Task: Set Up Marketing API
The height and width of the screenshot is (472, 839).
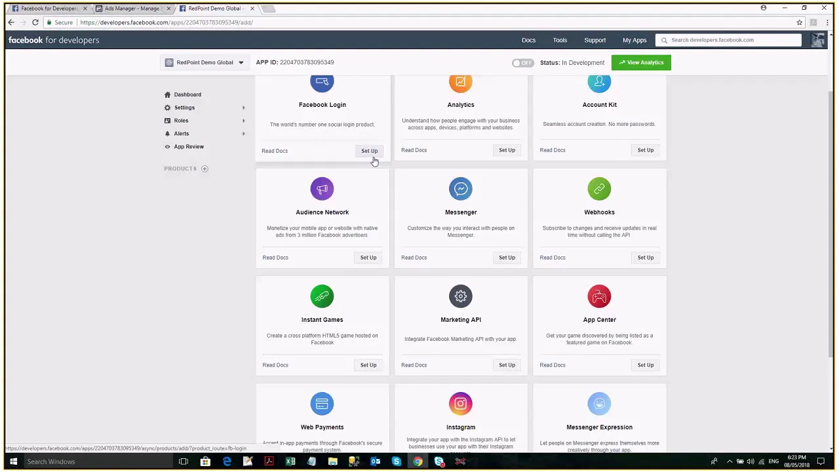Action: (x=507, y=365)
